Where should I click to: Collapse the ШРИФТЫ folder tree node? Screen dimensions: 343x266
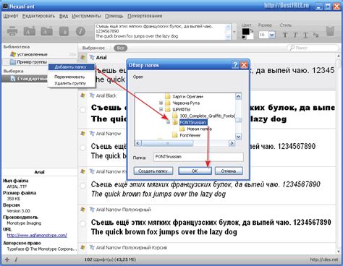(x=161, y=109)
